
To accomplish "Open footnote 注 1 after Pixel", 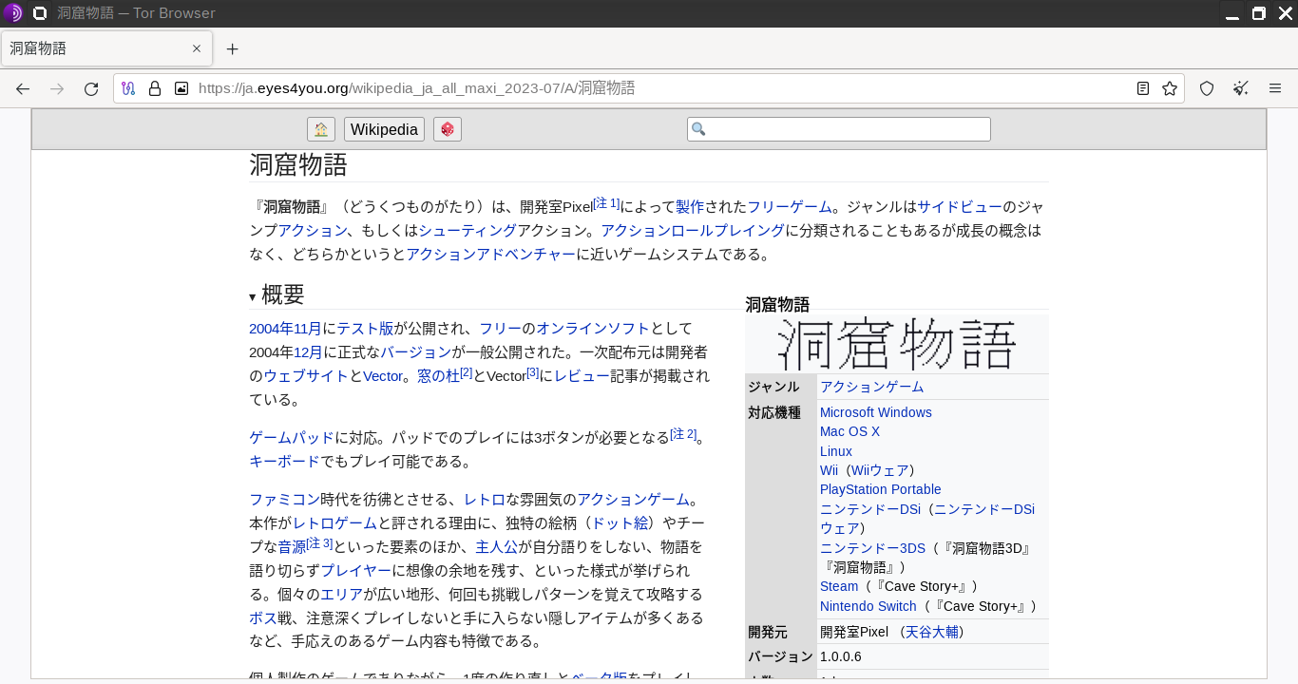I will coord(607,202).
